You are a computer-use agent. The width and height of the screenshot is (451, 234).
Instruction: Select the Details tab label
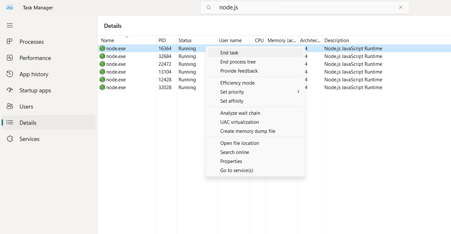pyautogui.click(x=28, y=123)
